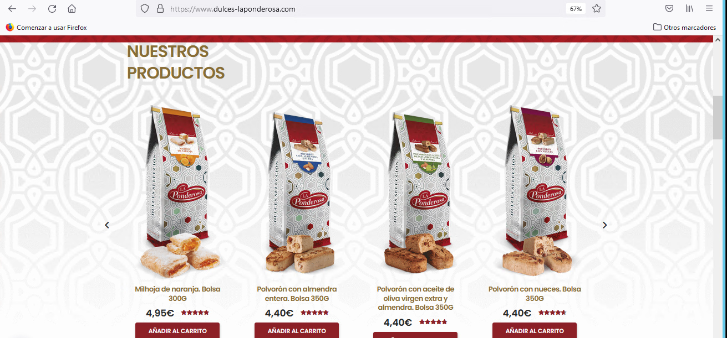Click the 67% zoom level indicator
This screenshot has height=338, width=727.
576,9
